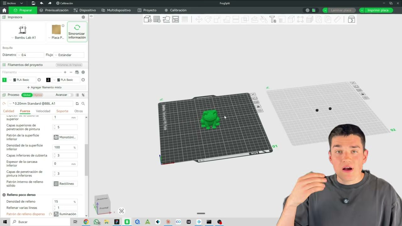The image size is (402, 226).
Task: Open filament 1 PLA Basic dropdown
Action: (22, 80)
